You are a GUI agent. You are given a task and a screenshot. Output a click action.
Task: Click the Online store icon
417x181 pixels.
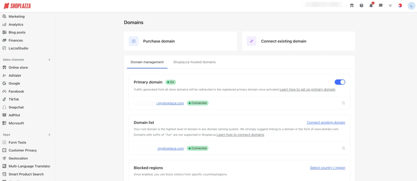coord(5,67)
